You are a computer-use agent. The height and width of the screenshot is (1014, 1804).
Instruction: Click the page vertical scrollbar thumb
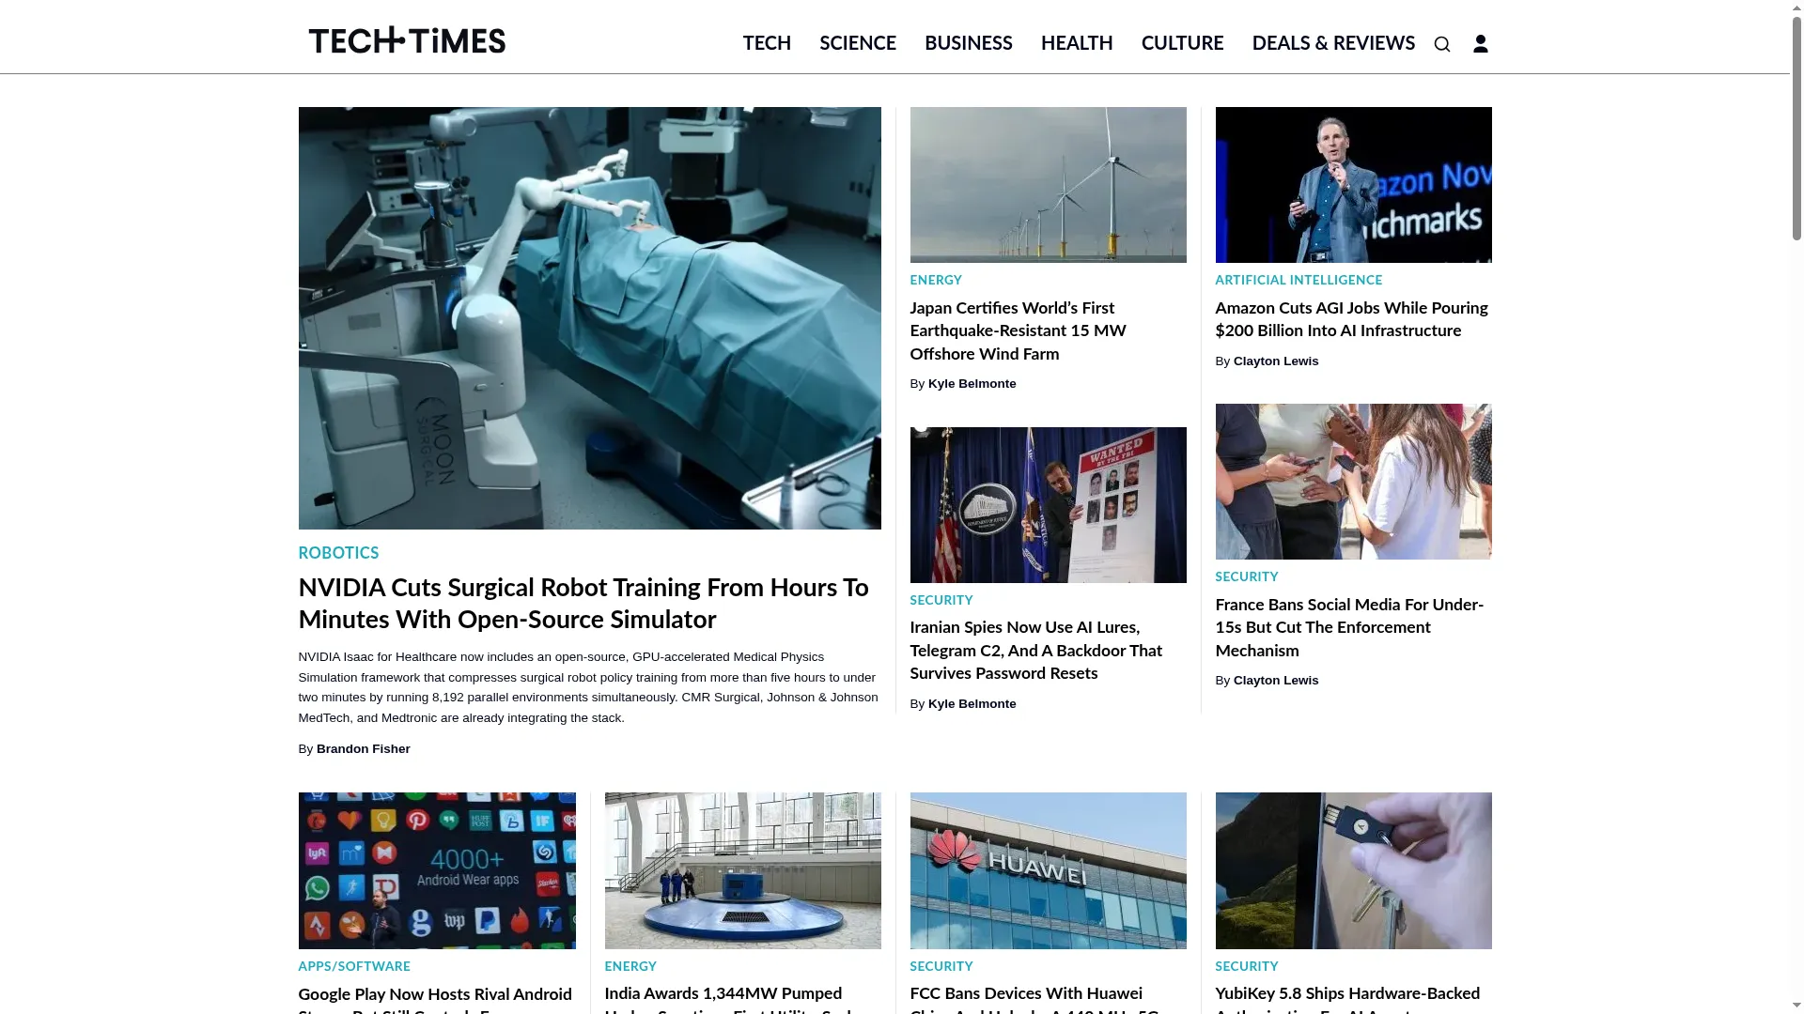1796,127
